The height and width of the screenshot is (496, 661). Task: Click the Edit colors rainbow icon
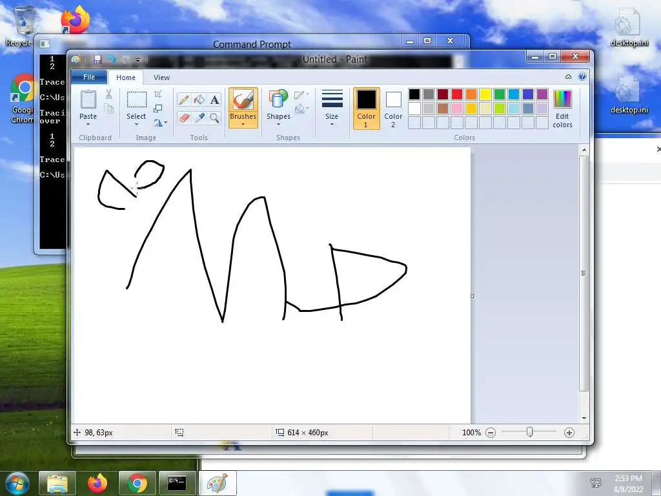(x=562, y=99)
